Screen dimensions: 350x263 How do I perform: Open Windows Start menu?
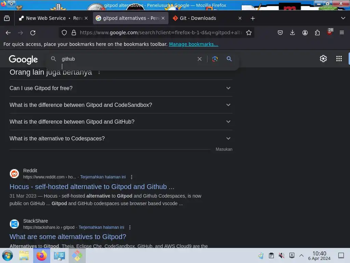point(8,255)
